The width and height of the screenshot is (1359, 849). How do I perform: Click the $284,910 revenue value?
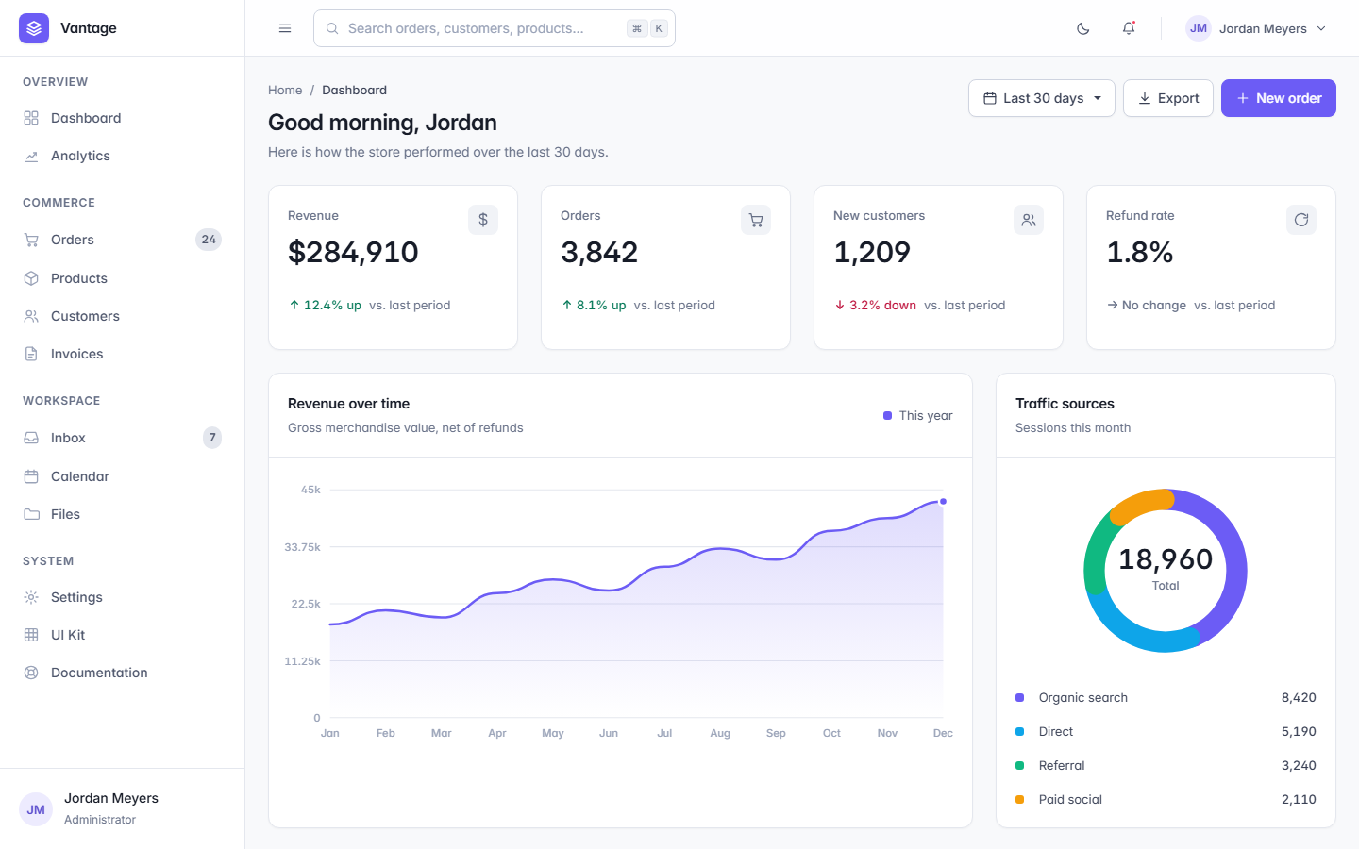(x=353, y=253)
